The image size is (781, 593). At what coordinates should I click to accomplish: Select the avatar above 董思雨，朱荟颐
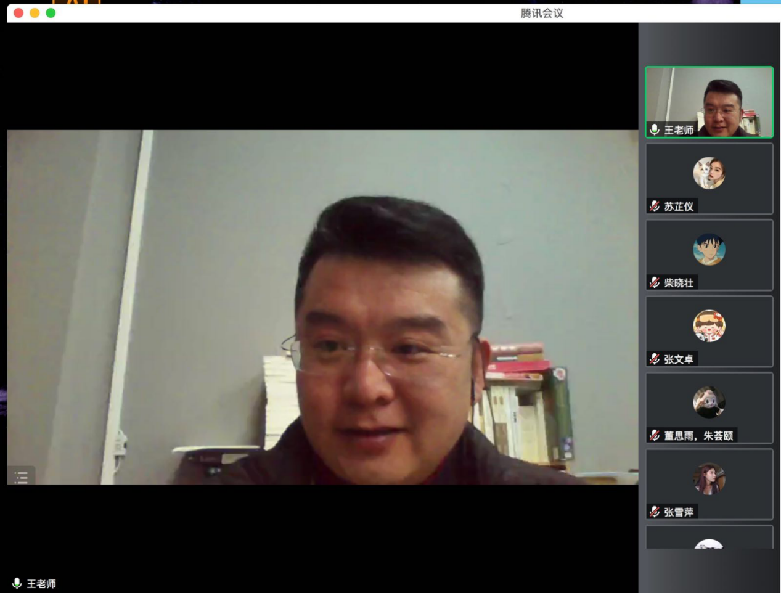click(709, 402)
